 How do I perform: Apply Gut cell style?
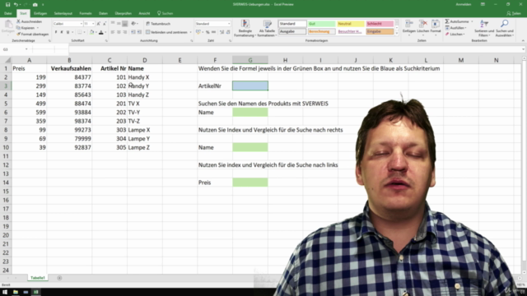pos(322,24)
